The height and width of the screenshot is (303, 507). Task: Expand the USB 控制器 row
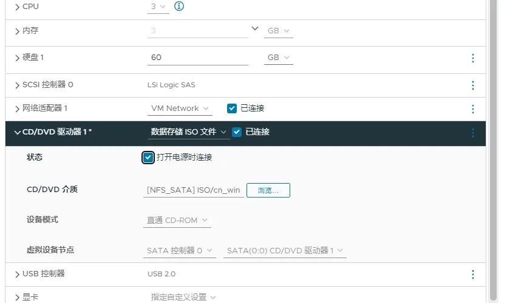(x=17, y=275)
